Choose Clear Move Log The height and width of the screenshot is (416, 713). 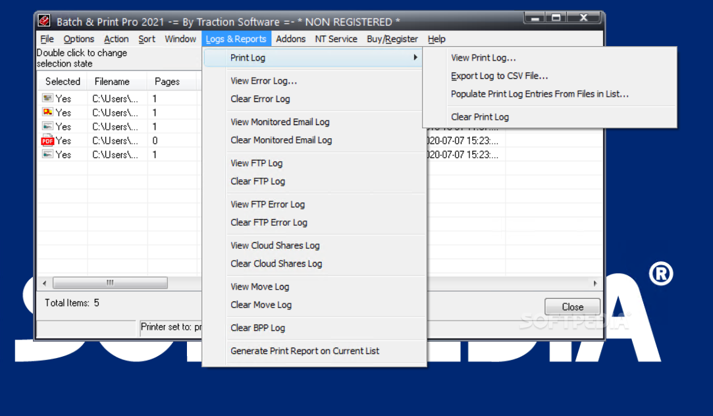click(261, 305)
